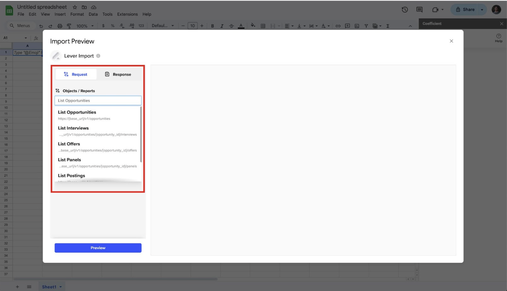Open the version history clock icon
Viewport: 507px width, 291px height.
pos(404,9)
